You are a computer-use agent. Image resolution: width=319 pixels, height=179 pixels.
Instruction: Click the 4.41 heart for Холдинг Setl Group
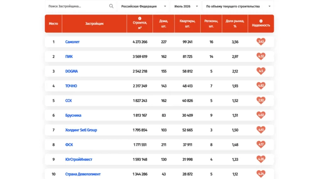pyautogui.click(x=261, y=130)
